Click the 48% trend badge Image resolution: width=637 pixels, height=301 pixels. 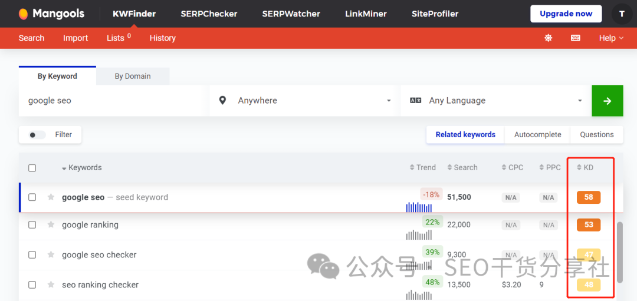click(432, 282)
